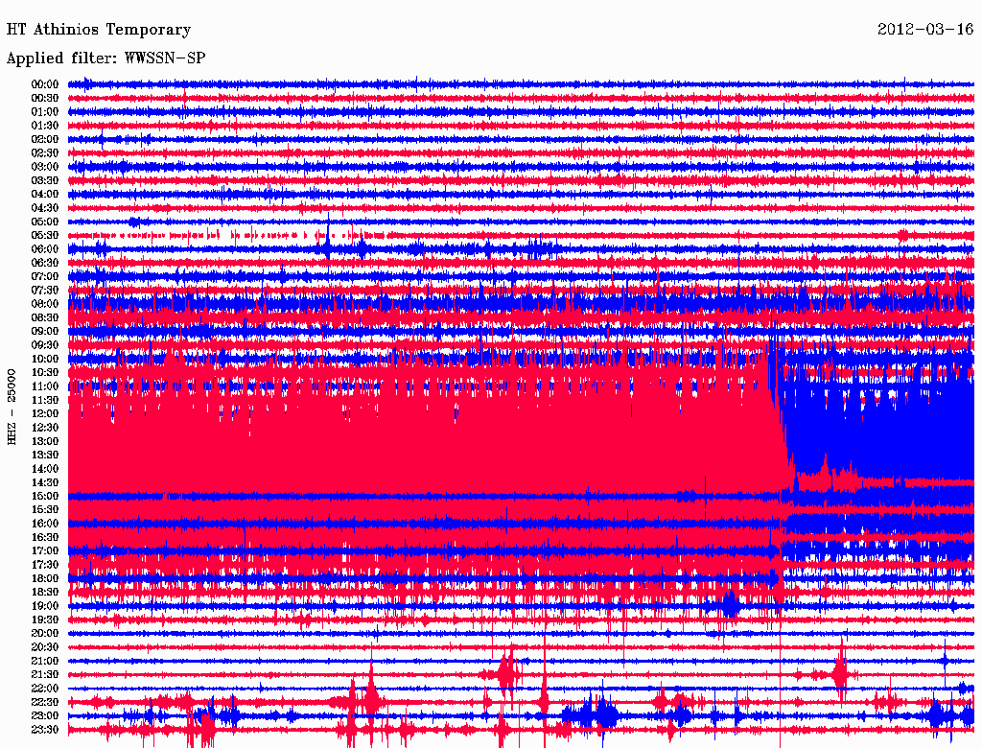This screenshot has height=748, width=982.
Task: Click the 11:00 time label
Action: (45, 386)
